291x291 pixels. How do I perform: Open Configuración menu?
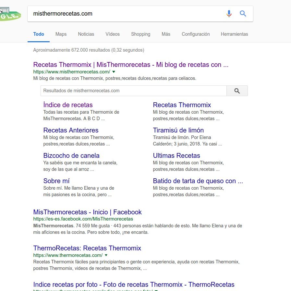[196, 34]
